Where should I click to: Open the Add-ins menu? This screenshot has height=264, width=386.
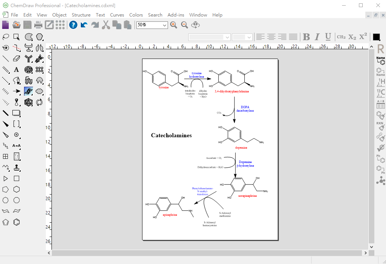176,15
